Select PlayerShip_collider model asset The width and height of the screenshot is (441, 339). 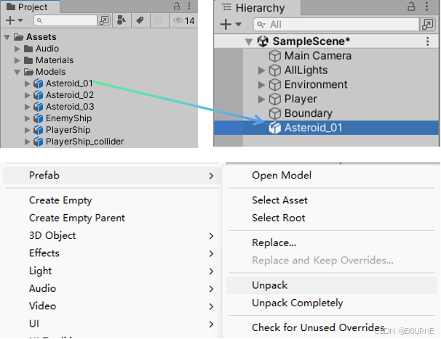tap(84, 142)
